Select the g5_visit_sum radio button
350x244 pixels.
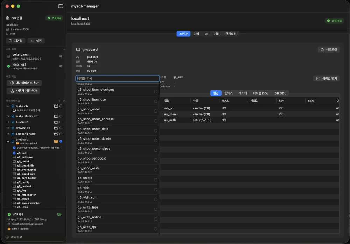pos(156,199)
